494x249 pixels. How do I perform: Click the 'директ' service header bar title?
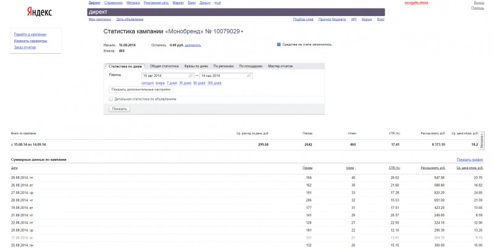pyautogui.click(x=98, y=12)
